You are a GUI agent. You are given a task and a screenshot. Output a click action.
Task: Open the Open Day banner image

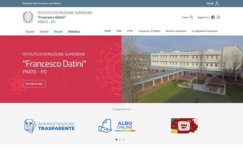[184, 126]
